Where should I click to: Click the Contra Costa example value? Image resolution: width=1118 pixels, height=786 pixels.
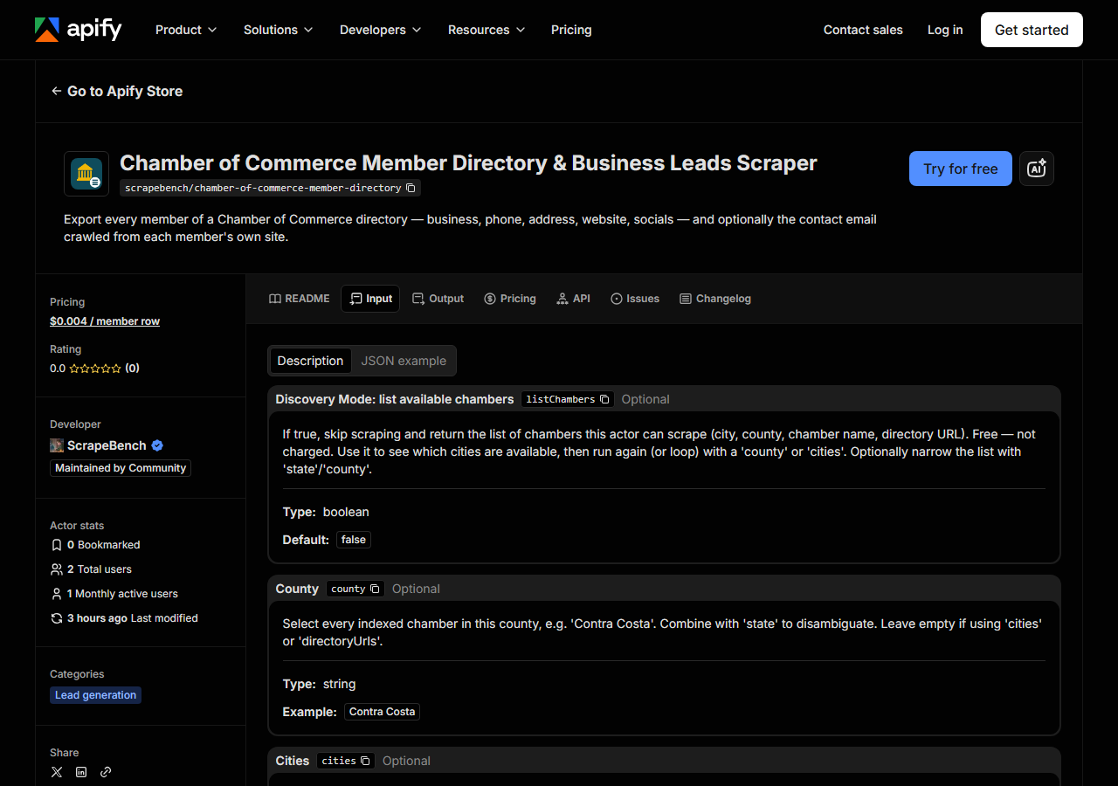click(382, 712)
